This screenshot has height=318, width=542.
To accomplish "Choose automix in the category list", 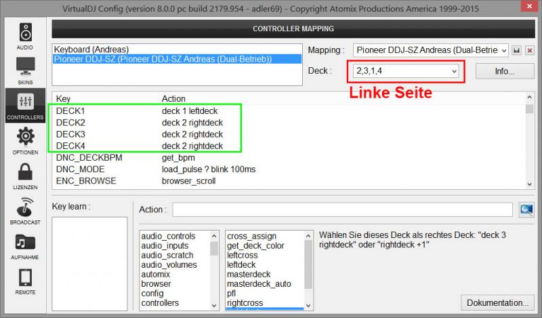I will tap(156, 275).
